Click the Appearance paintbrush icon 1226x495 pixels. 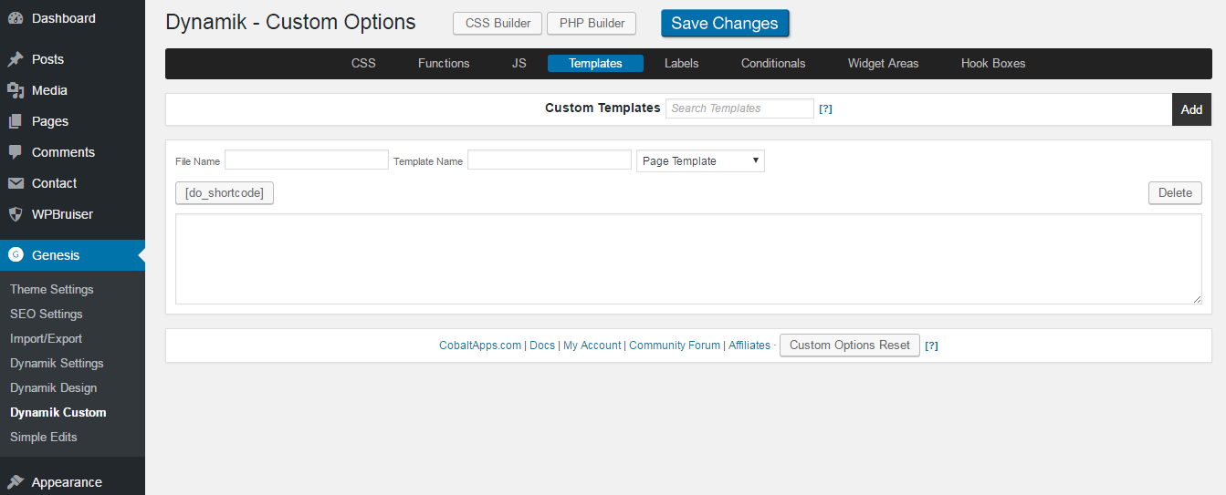(x=16, y=482)
